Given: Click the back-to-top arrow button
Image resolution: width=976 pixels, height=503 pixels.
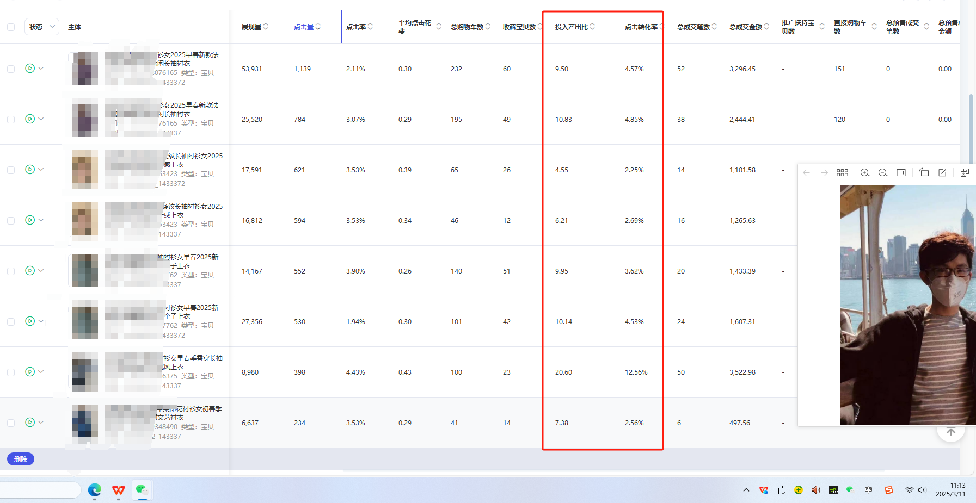Looking at the screenshot, I should click(950, 432).
